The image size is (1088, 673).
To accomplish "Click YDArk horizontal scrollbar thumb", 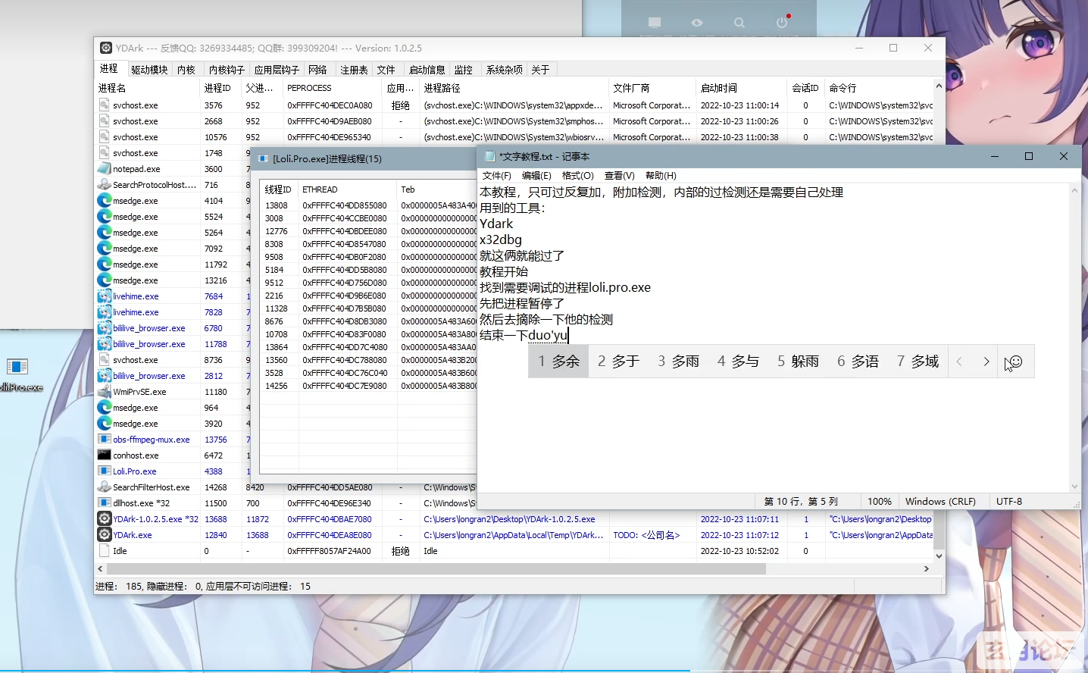I will 436,568.
